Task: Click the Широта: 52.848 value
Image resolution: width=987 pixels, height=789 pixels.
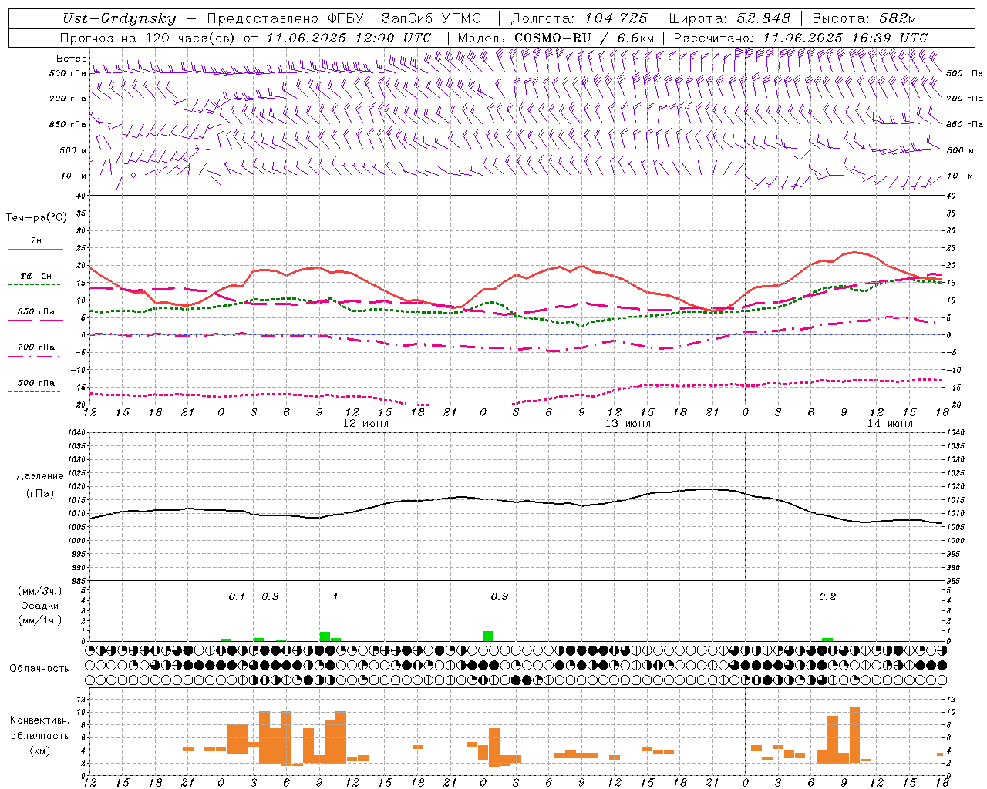Action: click(x=729, y=18)
